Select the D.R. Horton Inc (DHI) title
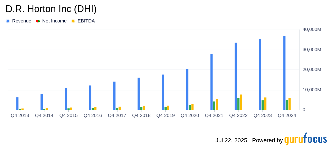Image resolution: width=329 pixels, height=147 pixels. (x=51, y=9)
